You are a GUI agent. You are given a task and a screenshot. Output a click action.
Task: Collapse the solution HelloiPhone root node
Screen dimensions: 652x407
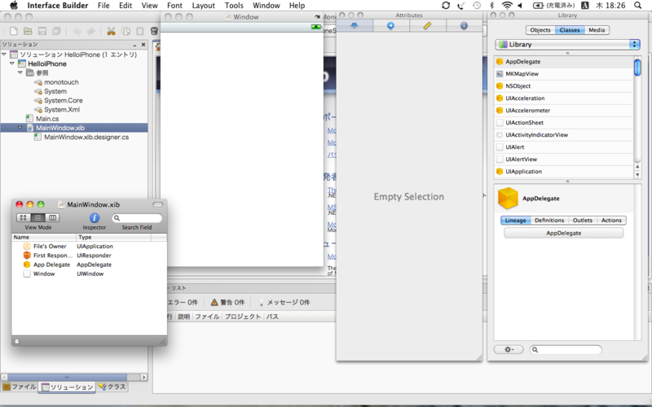[4, 55]
